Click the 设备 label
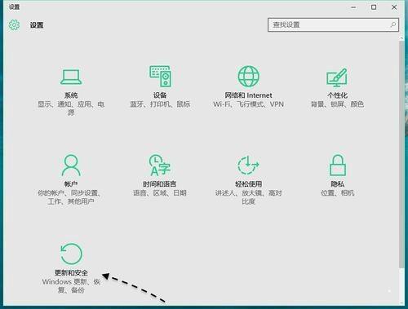Screen dimensions: 408x309 [x=160, y=95]
